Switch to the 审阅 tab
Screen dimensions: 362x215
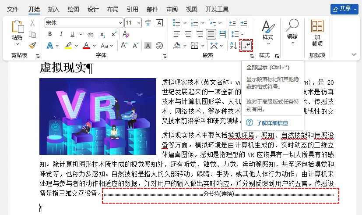[172, 9]
